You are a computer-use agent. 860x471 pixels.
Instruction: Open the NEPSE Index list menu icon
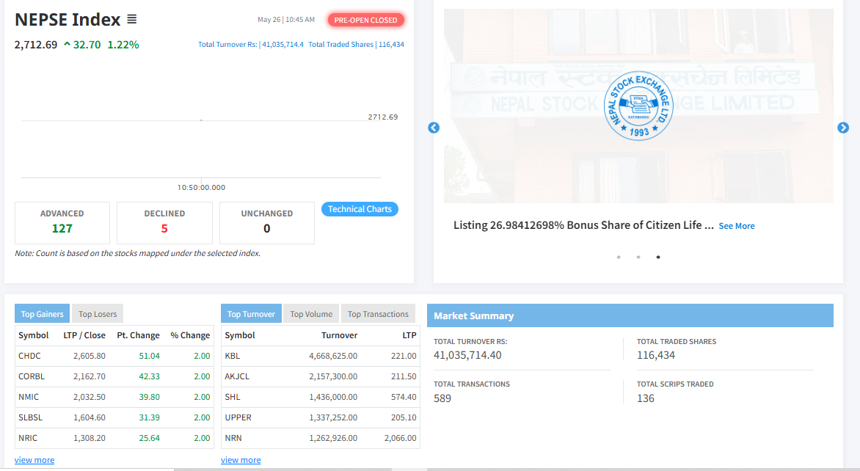[131, 20]
